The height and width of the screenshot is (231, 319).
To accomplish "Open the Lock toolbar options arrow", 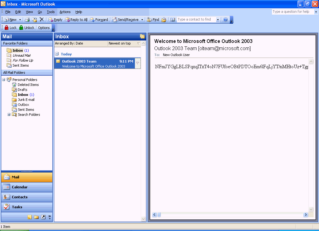I will (54, 28).
